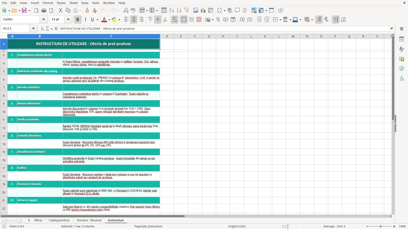Click the zoom in plus button
The image size is (408, 229).
point(394,226)
